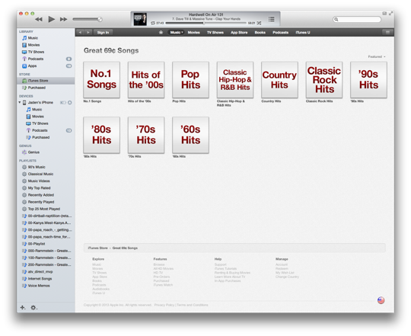
Task: Toggle repeat in the now playing display
Action: (153, 23)
